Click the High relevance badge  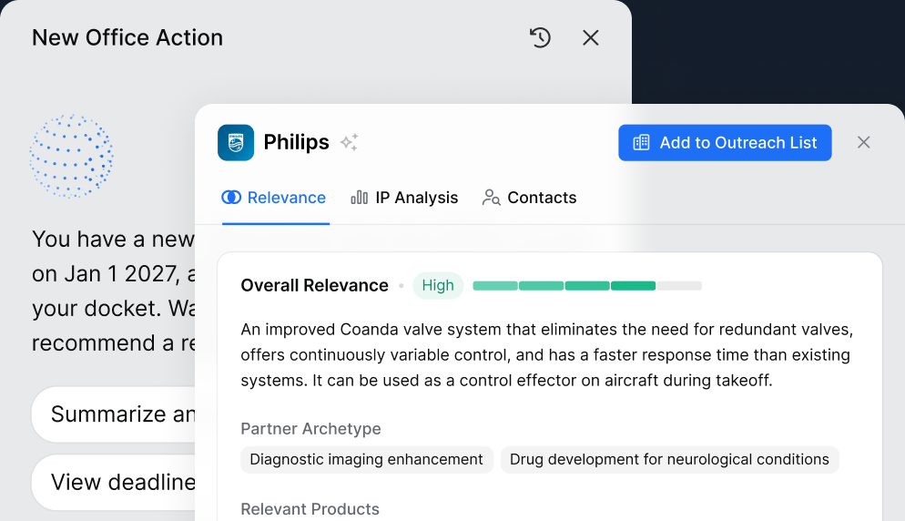(438, 285)
